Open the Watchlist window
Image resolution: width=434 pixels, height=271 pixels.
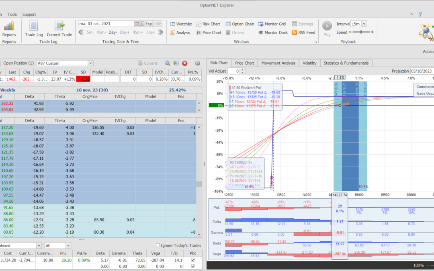click(x=181, y=24)
